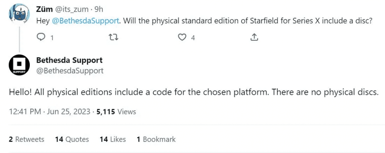View the 14 Likes list

pyautogui.click(x=113, y=139)
